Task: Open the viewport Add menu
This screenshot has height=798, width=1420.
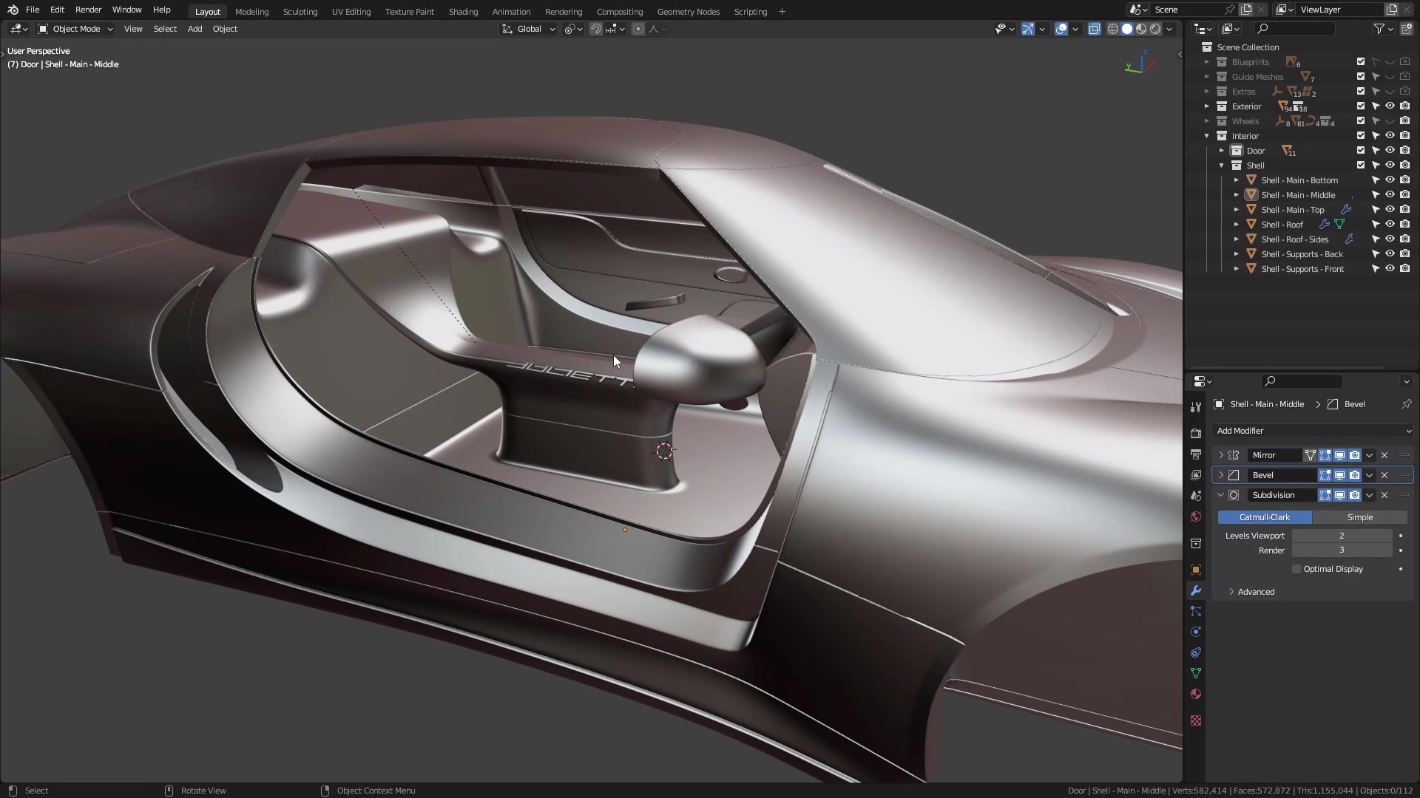Action: pos(195,29)
